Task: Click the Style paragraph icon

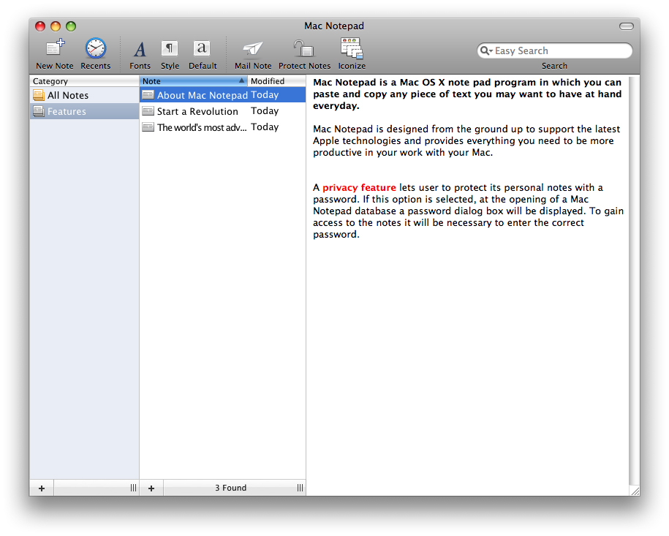Action: click(x=170, y=48)
